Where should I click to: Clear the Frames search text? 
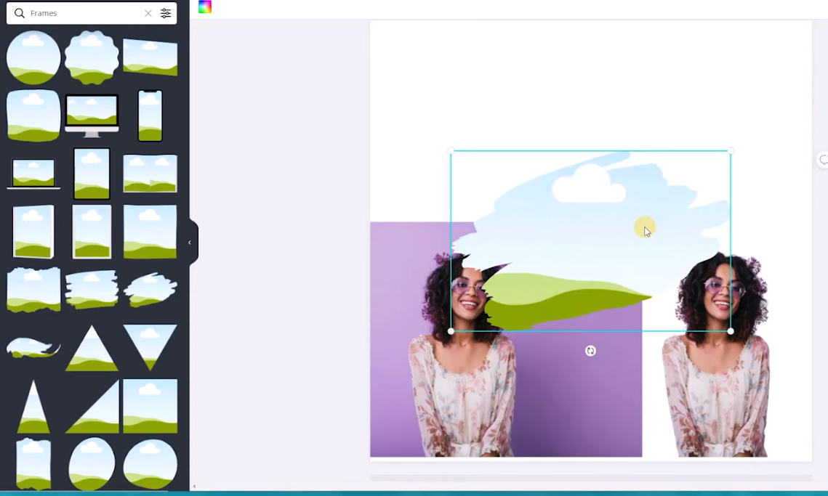148,13
